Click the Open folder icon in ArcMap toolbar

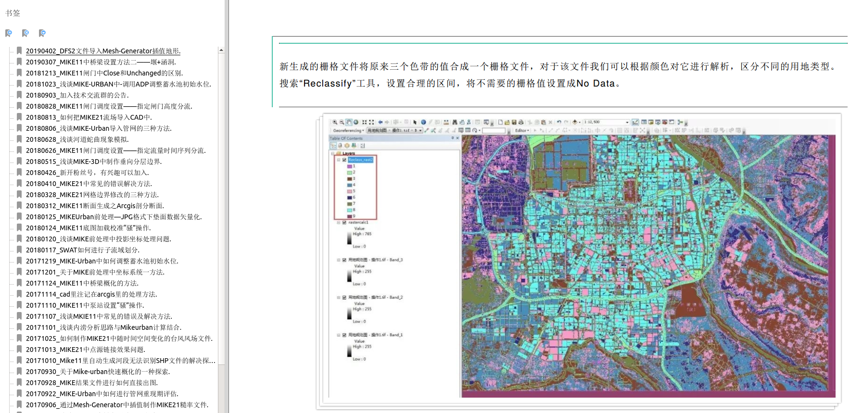pyautogui.click(x=507, y=122)
